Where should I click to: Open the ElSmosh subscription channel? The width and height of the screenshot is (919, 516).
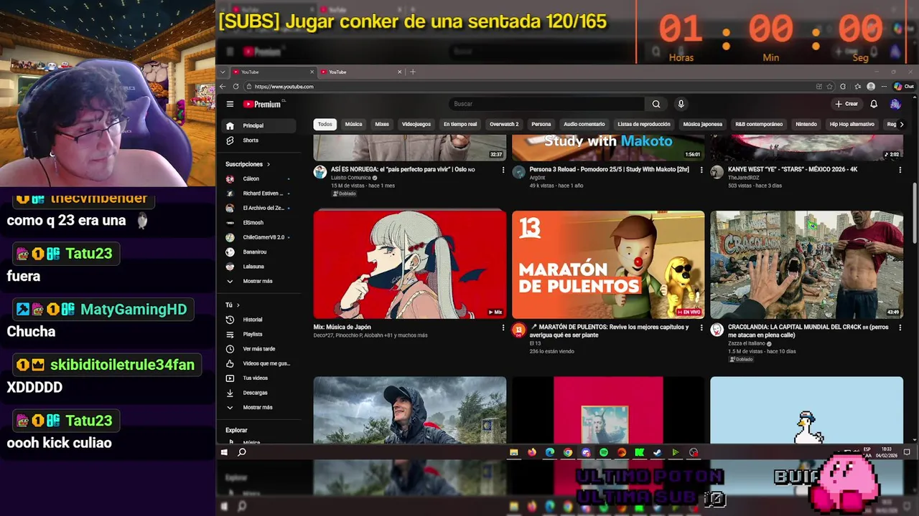(x=258, y=223)
